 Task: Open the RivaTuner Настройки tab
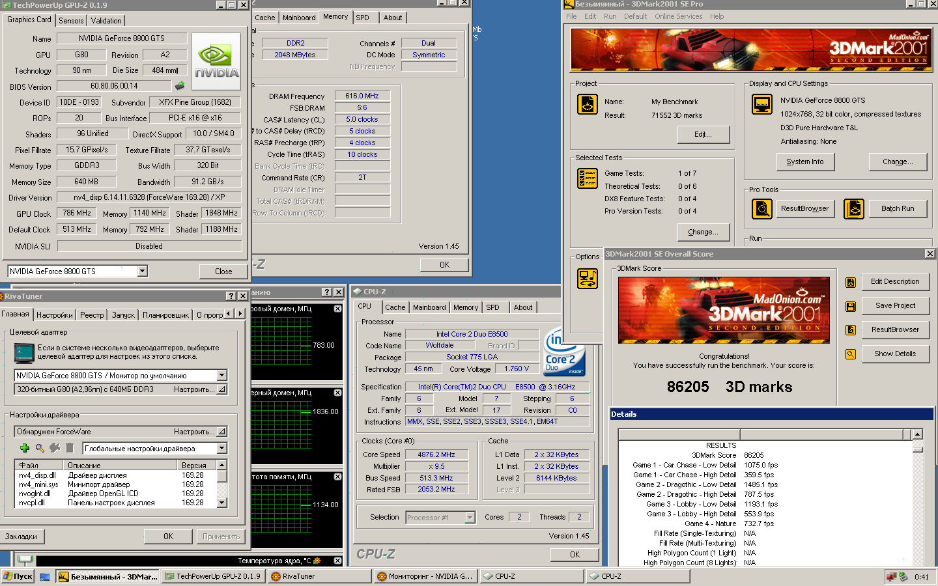[x=55, y=315]
